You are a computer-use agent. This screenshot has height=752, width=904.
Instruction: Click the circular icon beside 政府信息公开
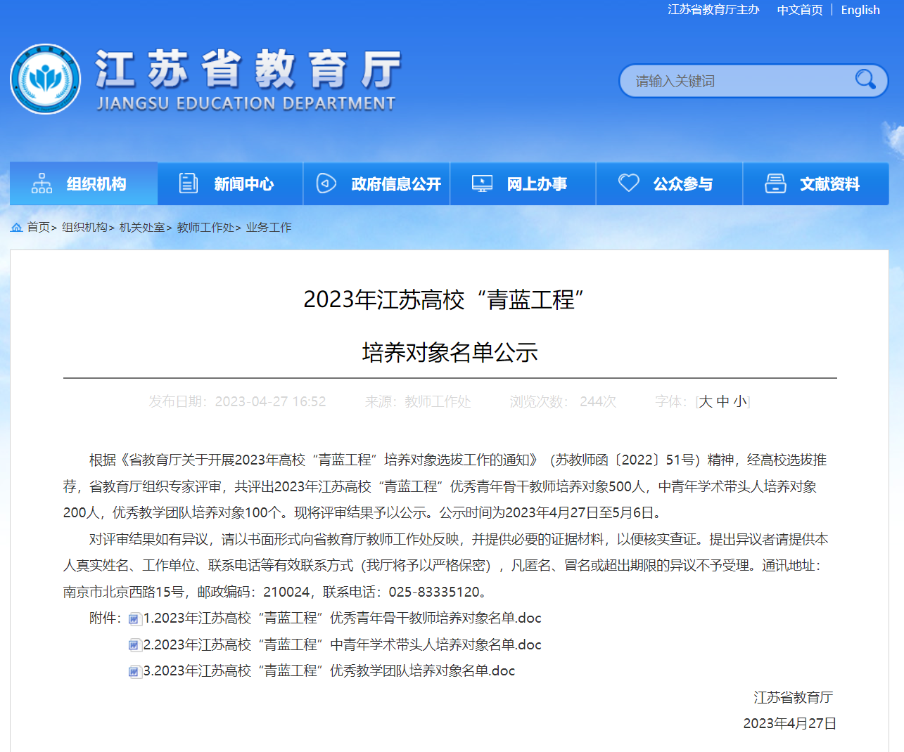[x=326, y=183]
